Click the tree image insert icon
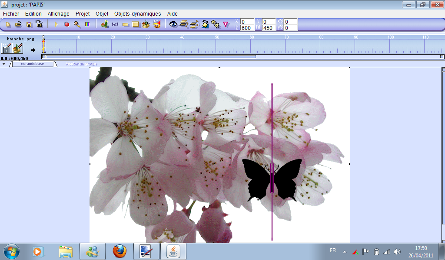This screenshot has width=445, height=260. (104, 24)
